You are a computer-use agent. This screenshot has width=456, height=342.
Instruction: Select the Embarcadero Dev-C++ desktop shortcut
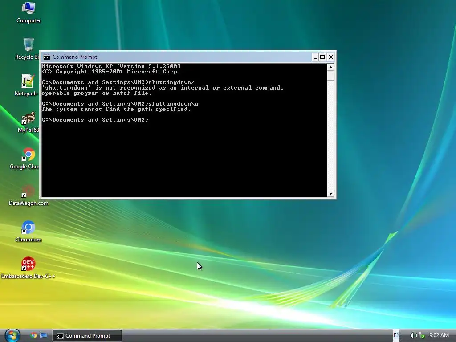28,268
